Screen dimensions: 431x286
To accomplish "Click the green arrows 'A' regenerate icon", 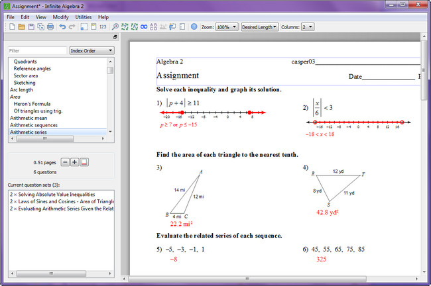I will point(134,26).
